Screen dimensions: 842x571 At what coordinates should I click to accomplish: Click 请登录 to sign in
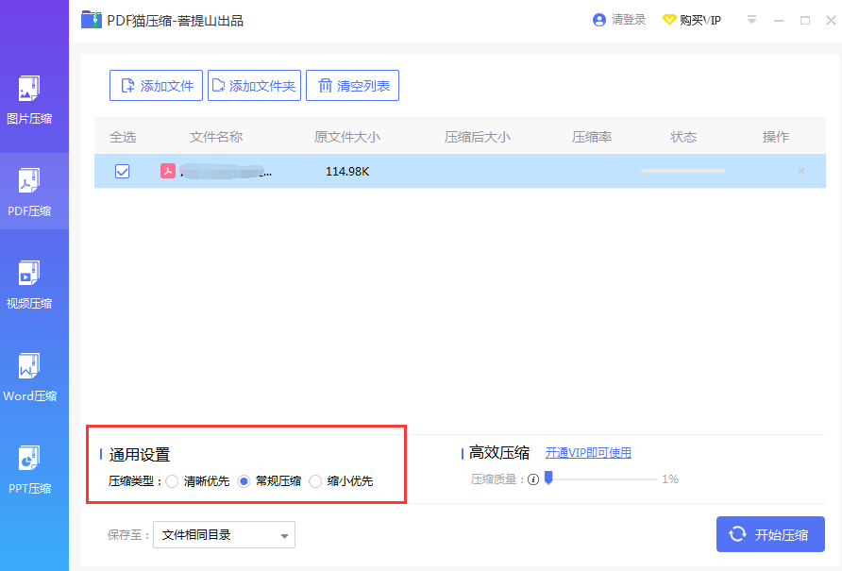[x=629, y=20]
